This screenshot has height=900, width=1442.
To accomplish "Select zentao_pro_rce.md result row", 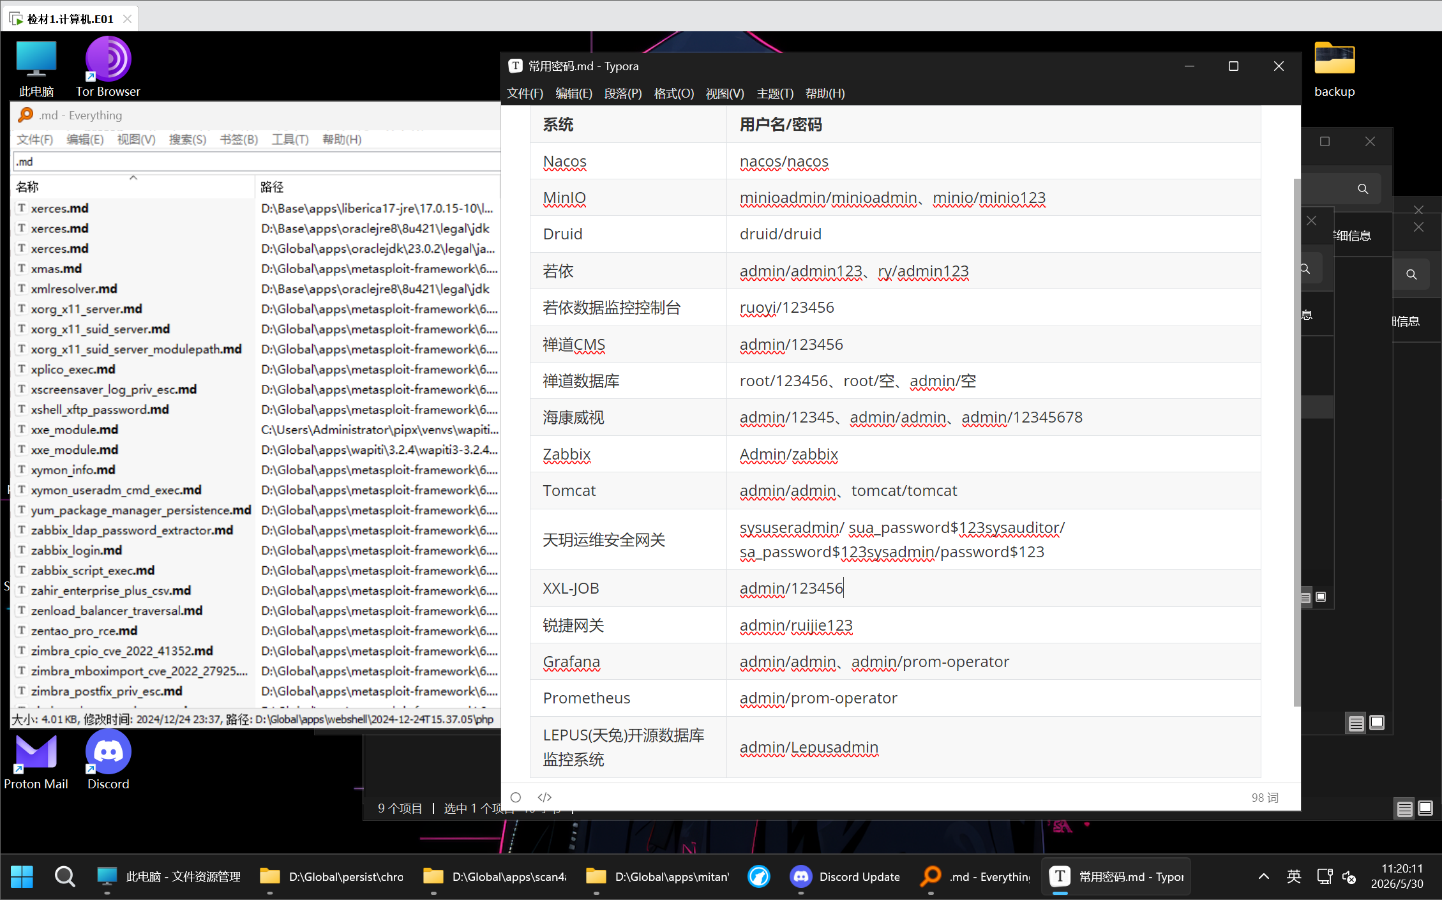I will (84, 631).
